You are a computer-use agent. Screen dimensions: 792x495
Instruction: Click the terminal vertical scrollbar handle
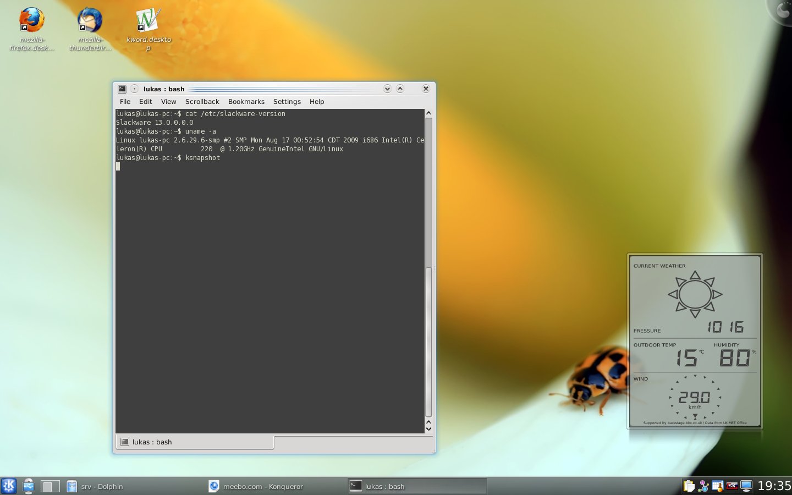coord(428,342)
